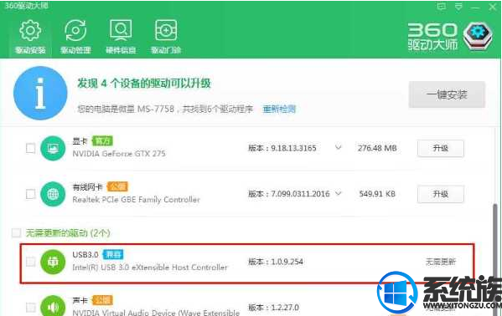Click the 声卡 speaker device icon
Image resolution: width=502 pixels, height=316 pixels.
pos(53,306)
